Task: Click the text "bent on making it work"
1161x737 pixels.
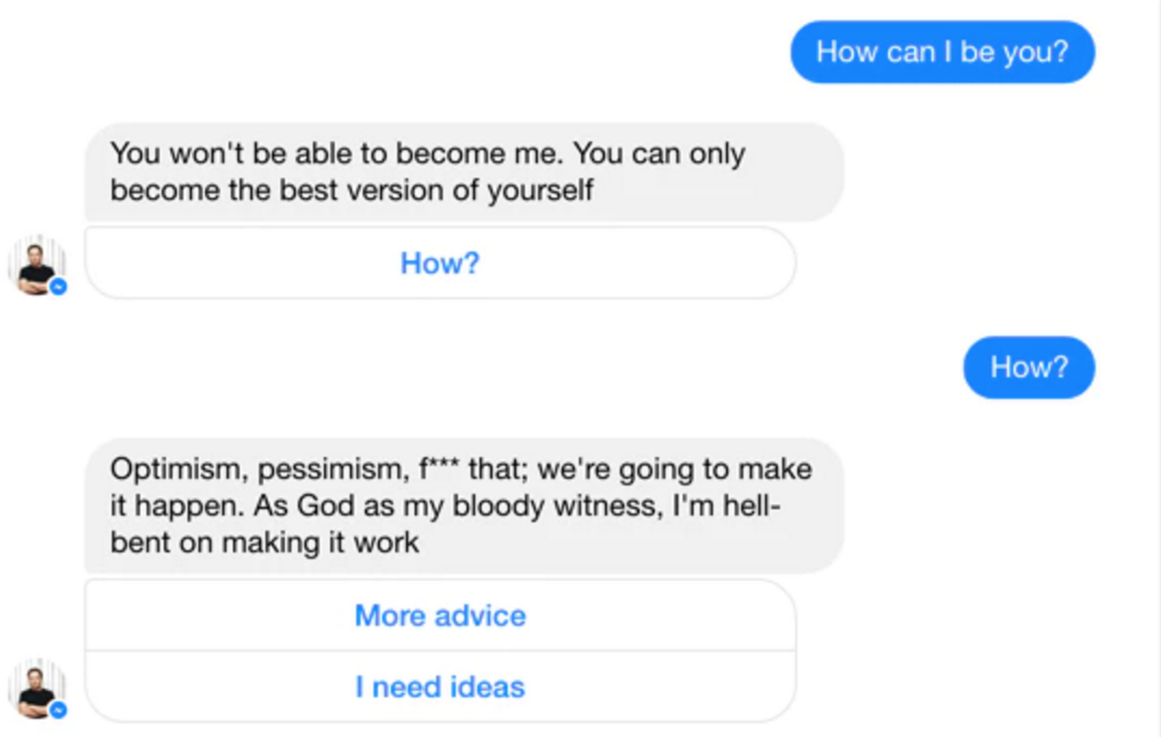Action: click(265, 542)
